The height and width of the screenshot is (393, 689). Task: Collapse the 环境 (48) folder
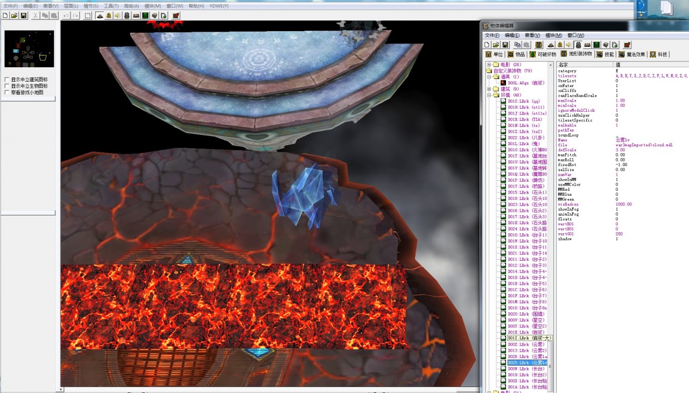tap(489, 95)
